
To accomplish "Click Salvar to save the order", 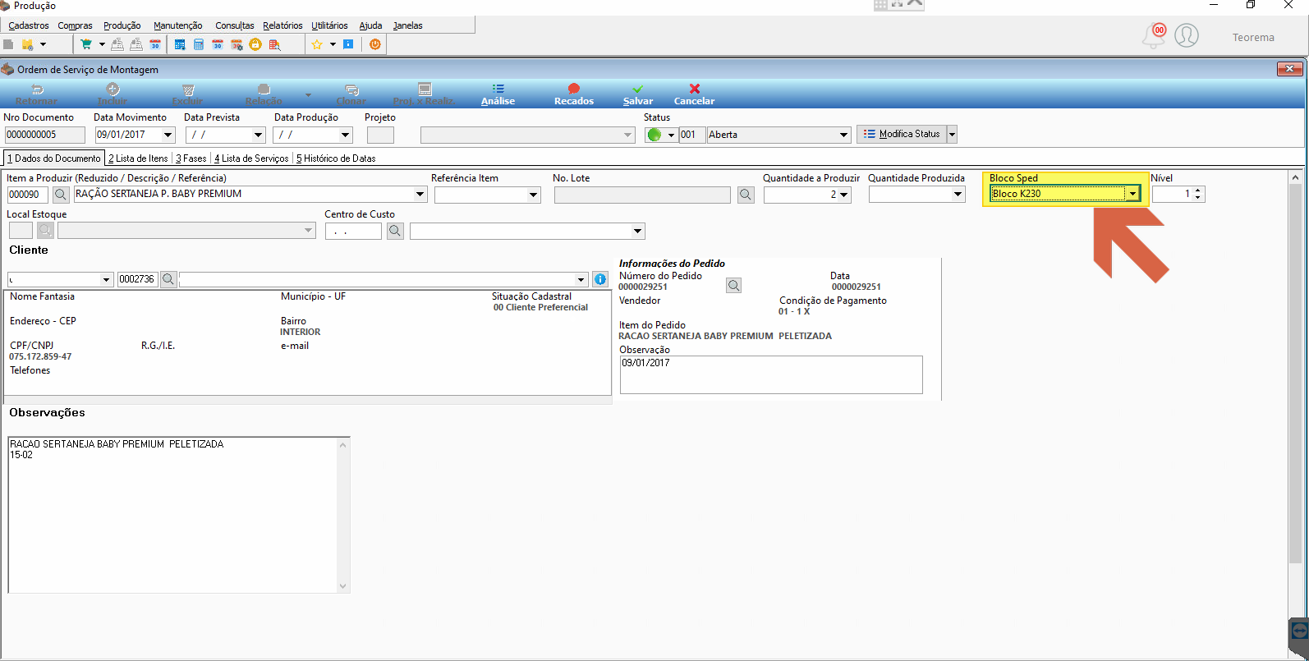I will 638,94.
